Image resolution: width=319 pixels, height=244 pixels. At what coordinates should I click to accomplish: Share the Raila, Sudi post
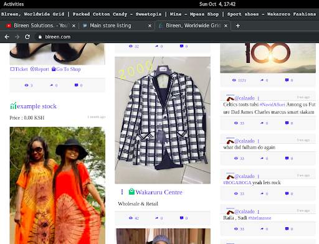[x=262, y=229]
